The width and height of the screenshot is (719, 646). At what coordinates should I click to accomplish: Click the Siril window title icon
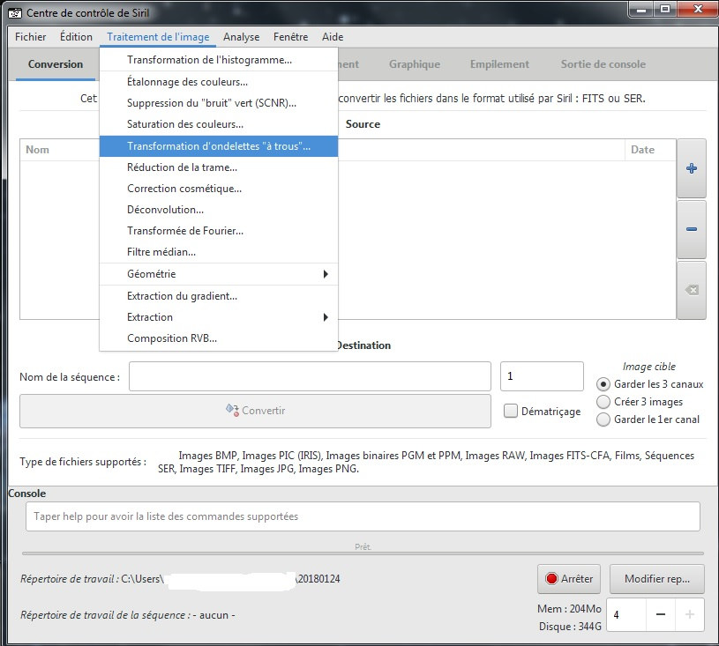point(15,13)
